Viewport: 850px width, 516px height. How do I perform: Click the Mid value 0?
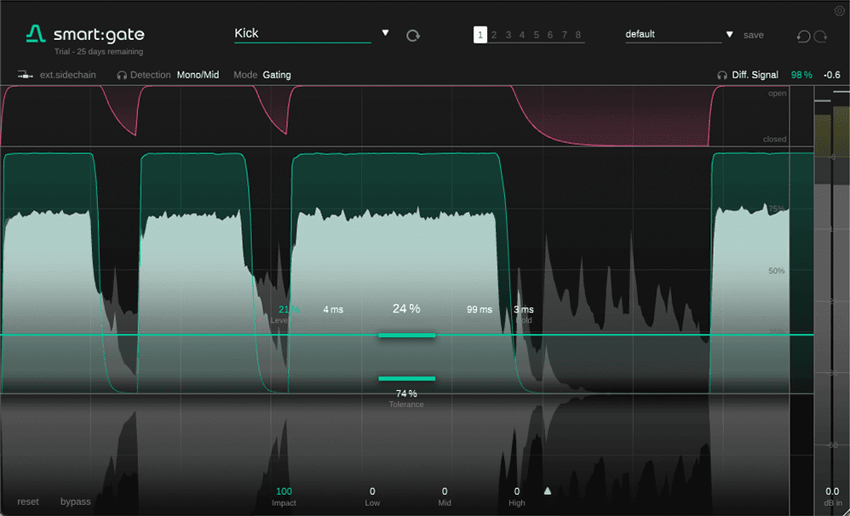pos(445,491)
